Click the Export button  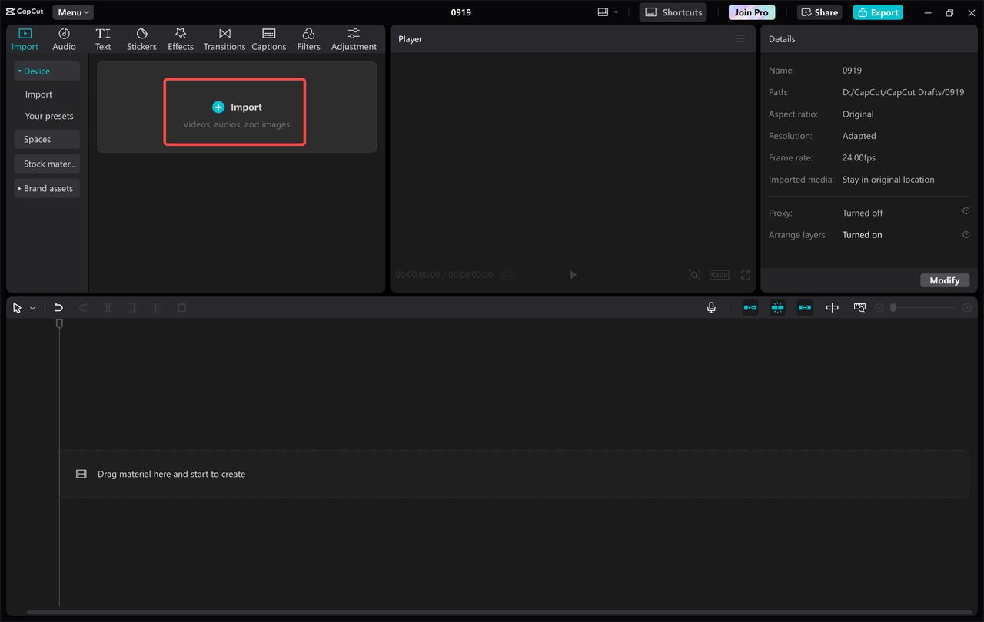pyautogui.click(x=877, y=12)
